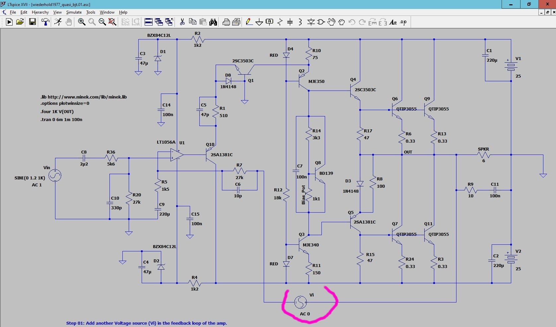Select the 'Step 01' instruction text
The image size is (556, 327).
pyautogui.click(x=147, y=323)
